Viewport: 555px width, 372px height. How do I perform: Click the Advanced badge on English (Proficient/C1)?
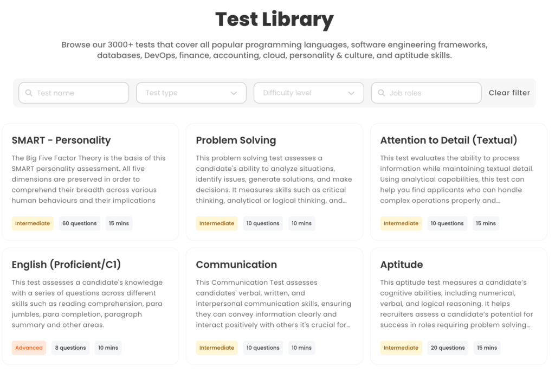29,348
